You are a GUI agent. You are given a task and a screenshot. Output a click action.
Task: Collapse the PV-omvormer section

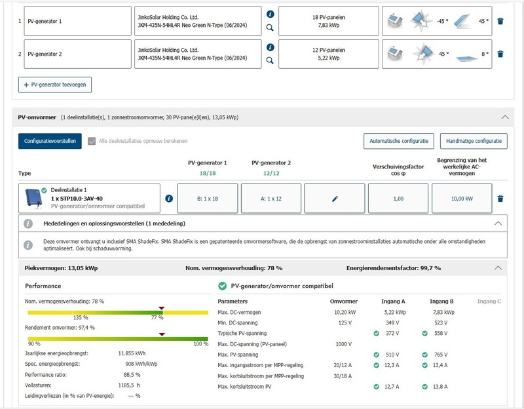[504, 117]
